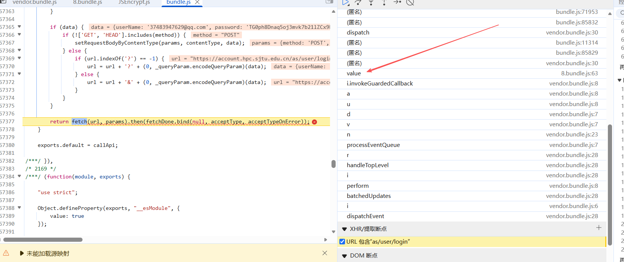The width and height of the screenshot is (624, 262).
Task: Select the stack frame named 'd'
Action: (472, 114)
